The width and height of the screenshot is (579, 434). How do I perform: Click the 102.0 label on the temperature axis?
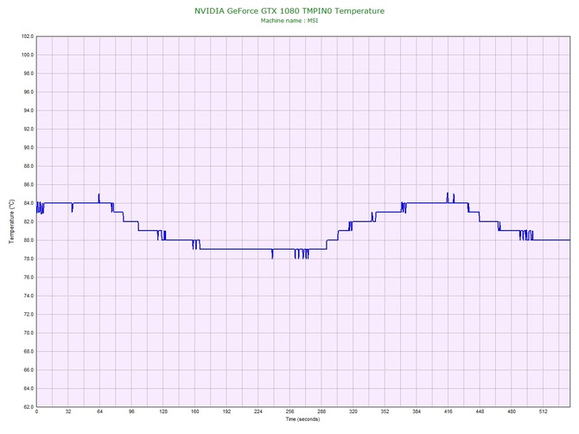coord(27,36)
